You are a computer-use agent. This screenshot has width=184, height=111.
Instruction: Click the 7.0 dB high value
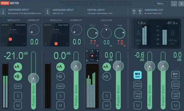(121, 43)
